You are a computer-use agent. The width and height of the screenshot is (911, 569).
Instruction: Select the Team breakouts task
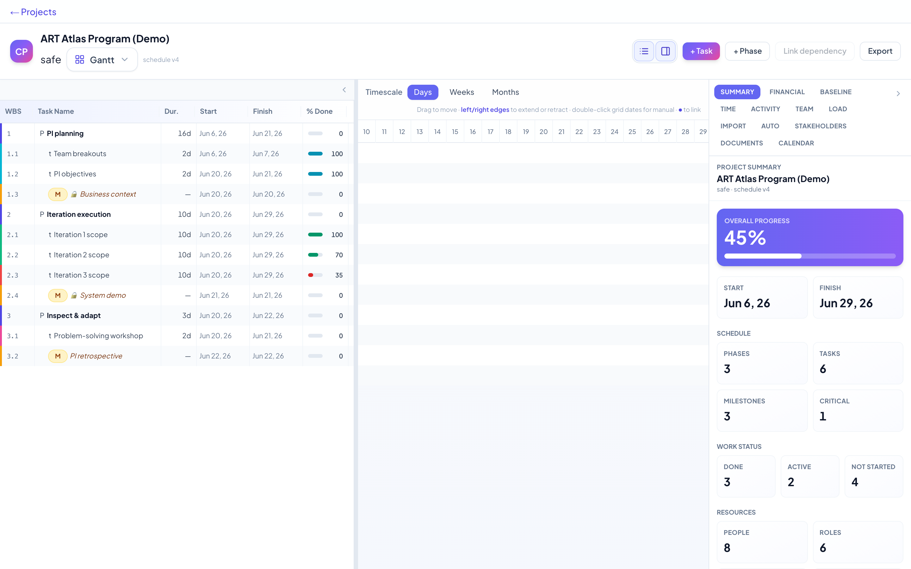pos(80,154)
